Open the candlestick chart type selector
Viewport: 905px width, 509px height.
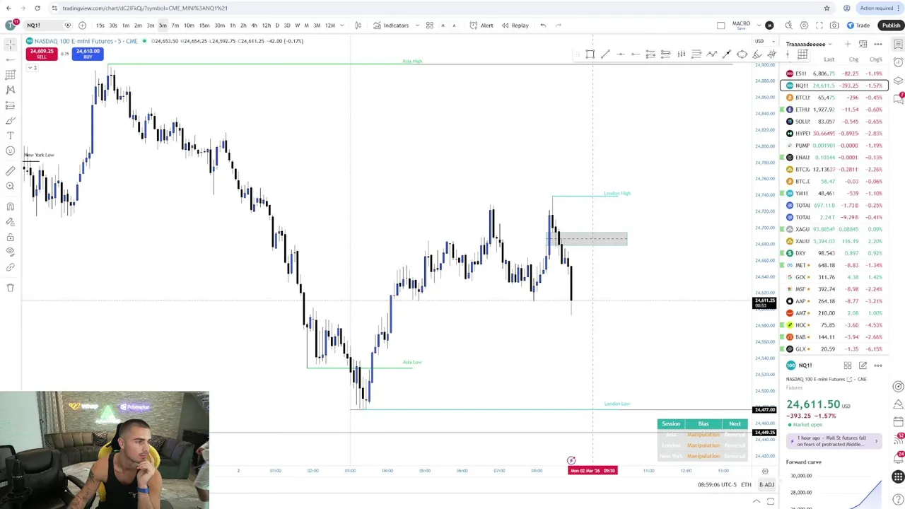(x=358, y=25)
